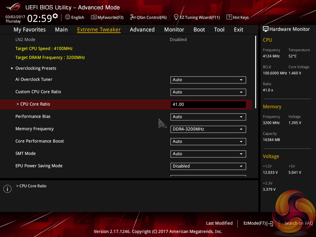Open the Advanced tab

[x=142, y=30]
